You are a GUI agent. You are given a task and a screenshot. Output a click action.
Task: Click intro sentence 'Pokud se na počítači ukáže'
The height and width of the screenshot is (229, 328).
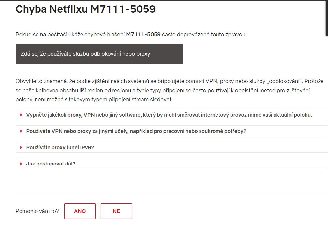tap(131, 34)
